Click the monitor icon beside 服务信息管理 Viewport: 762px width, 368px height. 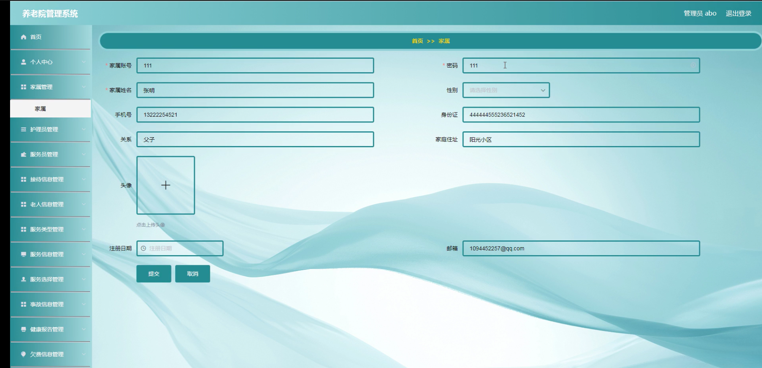[23, 254]
